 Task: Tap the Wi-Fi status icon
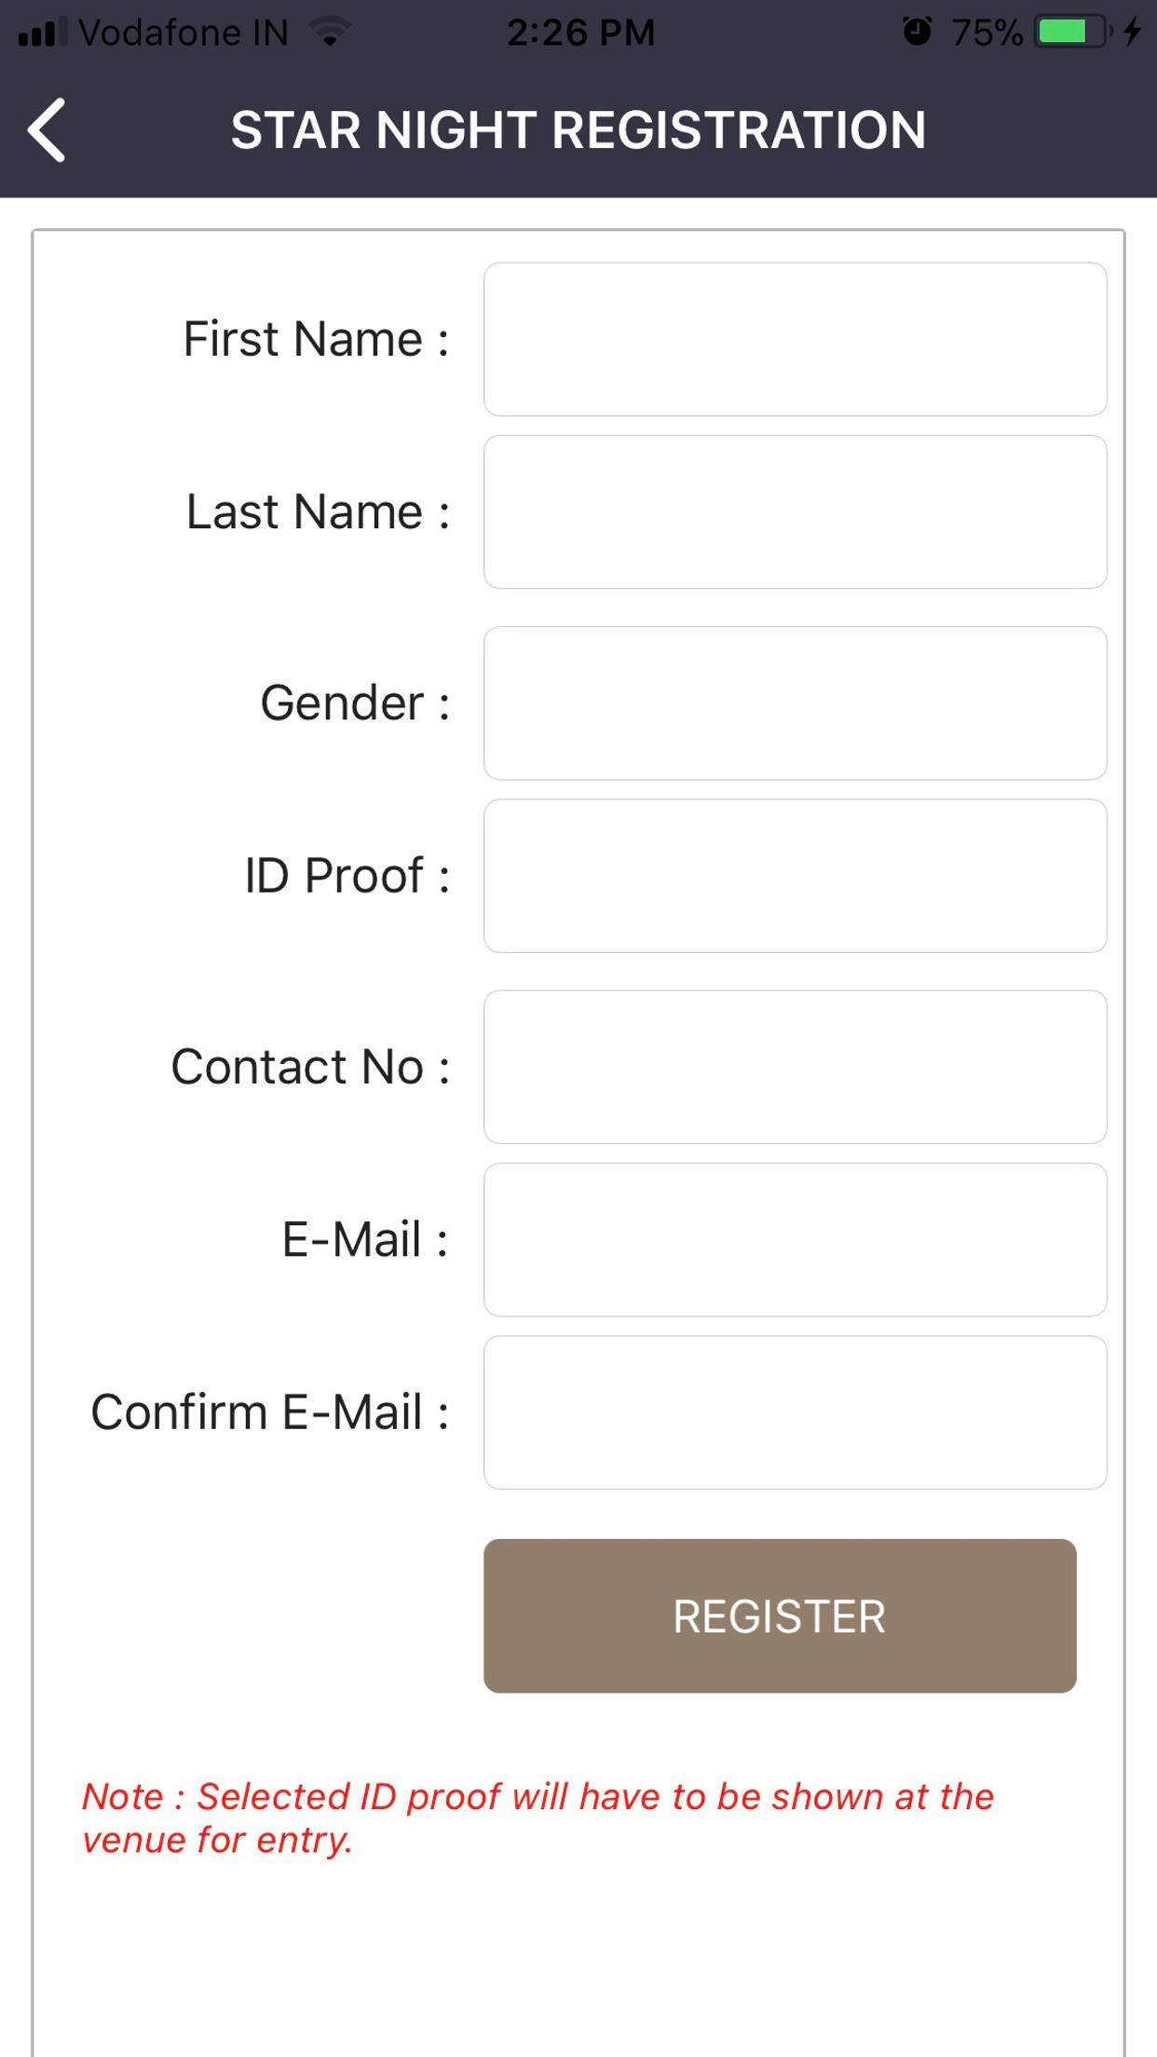[330, 33]
